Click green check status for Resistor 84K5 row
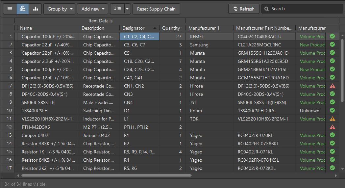 click(332, 160)
